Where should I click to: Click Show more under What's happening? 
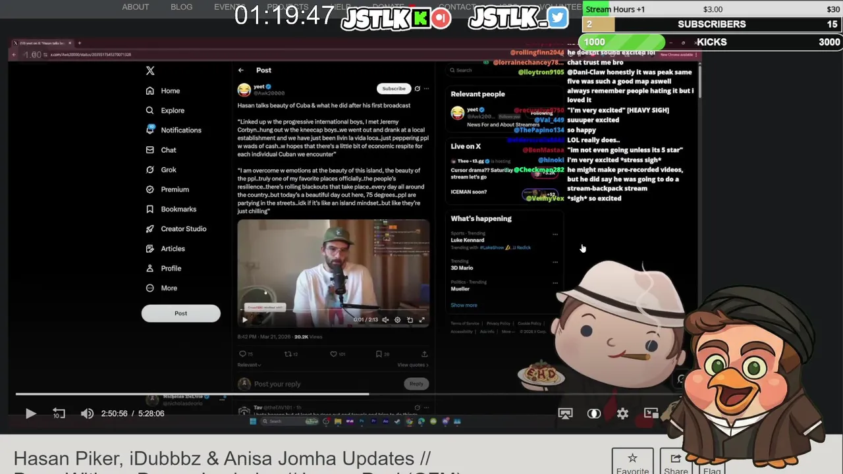click(464, 305)
